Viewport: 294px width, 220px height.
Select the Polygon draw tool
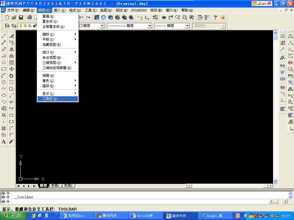[x=3, y=62]
